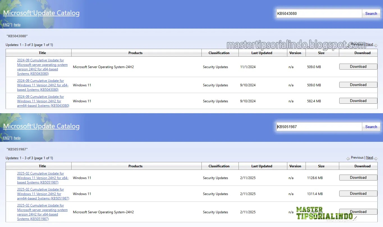Download the KB5043080 server update dated 11/1/2024

(x=358, y=67)
